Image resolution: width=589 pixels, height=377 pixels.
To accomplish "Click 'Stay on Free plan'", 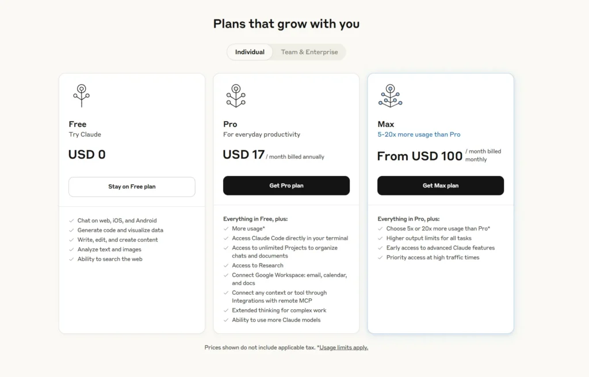I will tap(132, 186).
